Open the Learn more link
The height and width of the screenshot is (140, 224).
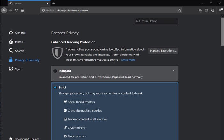(x=128, y=60)
